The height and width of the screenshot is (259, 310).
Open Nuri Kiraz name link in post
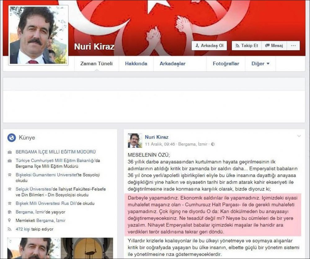pyautogui.click(x=157, y=137)
